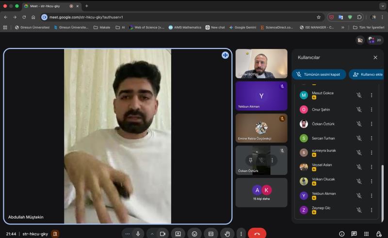This screenshot has height=238, width=388.
Task: Click the red leave call button
Action: (257, 234)
